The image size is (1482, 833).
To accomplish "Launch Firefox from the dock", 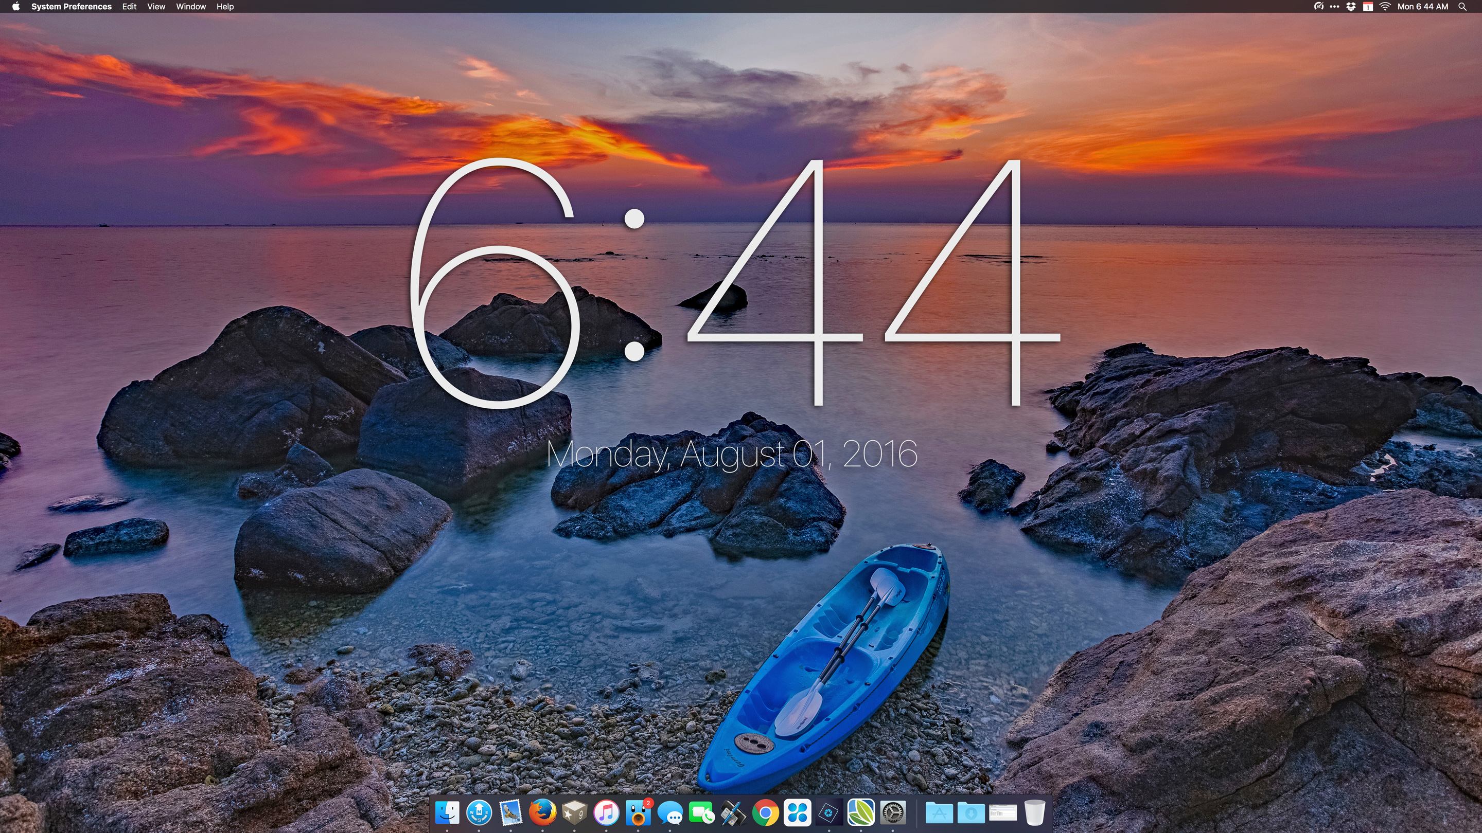I will 542,813.
